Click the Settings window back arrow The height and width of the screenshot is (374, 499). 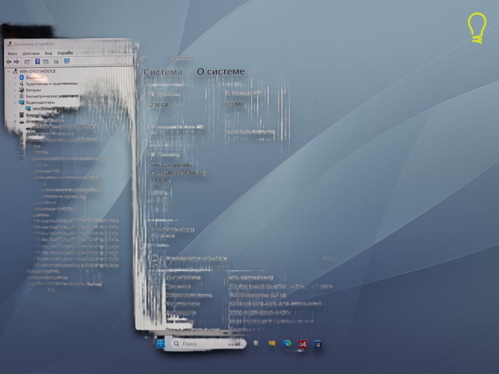pyautogui.click(x=142, y=58)
